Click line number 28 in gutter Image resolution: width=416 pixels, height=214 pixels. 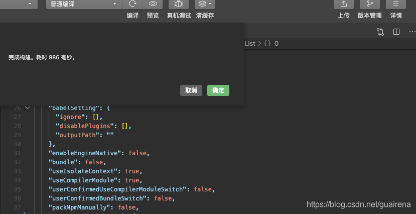click(17, 126)
